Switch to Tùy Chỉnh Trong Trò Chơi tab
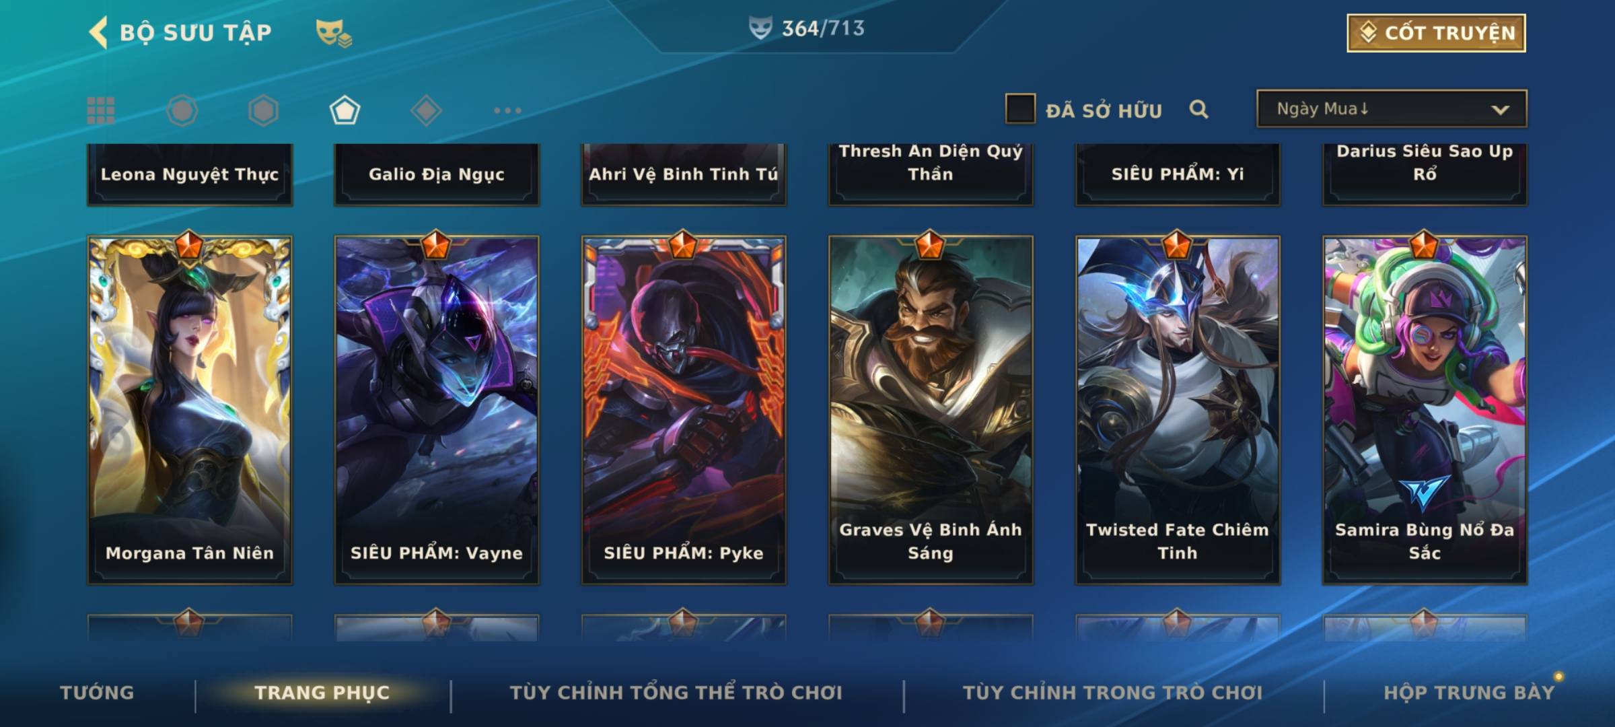 (x=1112, y=692)
